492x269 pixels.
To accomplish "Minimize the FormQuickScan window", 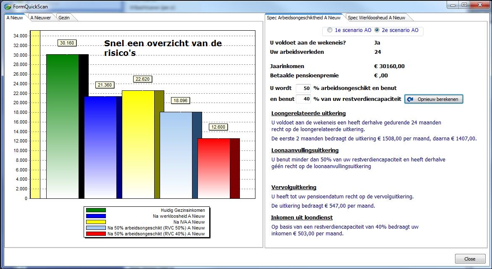I will pyautogui.click(x=453, y=5).
